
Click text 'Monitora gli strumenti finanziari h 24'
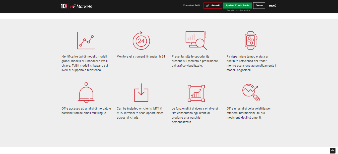coord(141,57)
